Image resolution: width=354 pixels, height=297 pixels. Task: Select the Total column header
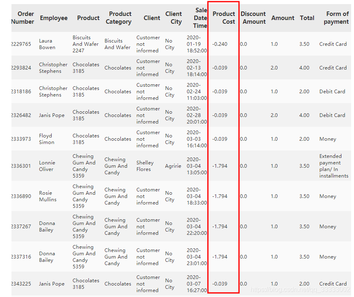click(307, 18)
